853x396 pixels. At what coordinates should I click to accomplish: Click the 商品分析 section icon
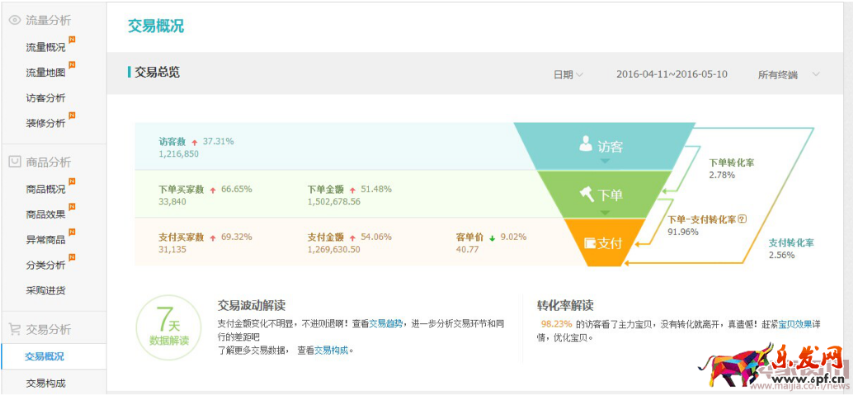pos(14,162)
